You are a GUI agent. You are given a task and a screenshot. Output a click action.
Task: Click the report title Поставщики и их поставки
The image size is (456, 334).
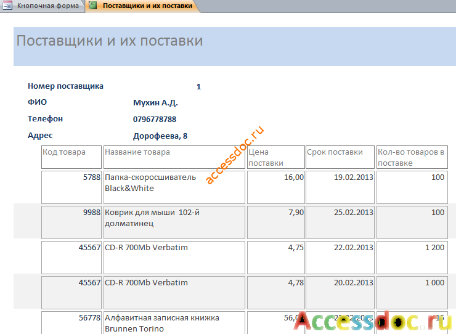point(109,41)
